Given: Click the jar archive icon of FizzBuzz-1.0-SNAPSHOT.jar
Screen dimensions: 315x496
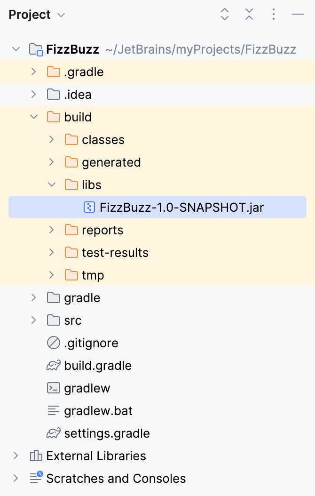Looking at the screenshot, I should point(89,207).
